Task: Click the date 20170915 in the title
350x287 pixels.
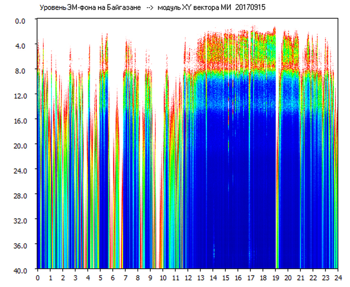Action: pyautogui.click(x=250, y=8)
